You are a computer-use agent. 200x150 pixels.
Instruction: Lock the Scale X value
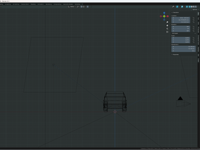193,38
